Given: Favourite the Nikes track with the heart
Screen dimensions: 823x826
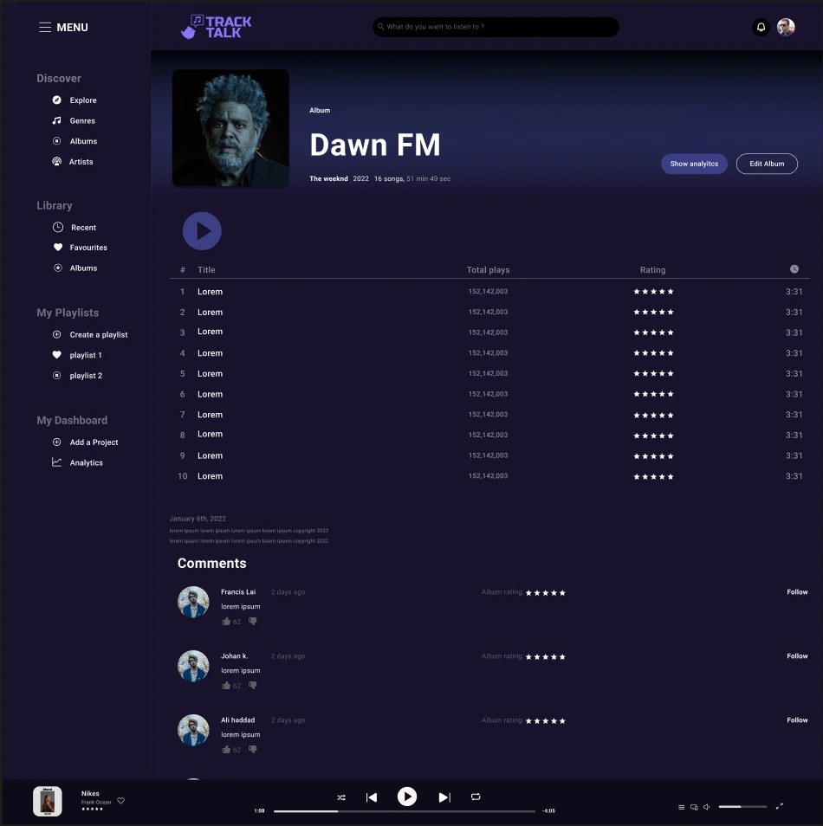Looking at the screenshot, I should coord(120,801).
